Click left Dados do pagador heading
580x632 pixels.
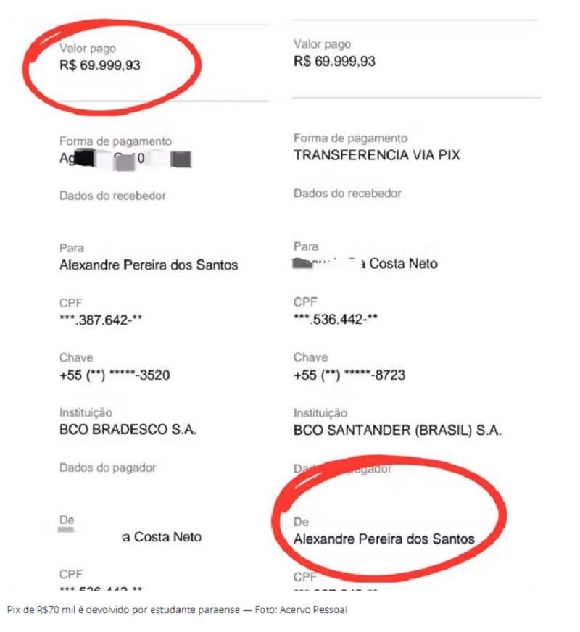coord(107,468)
